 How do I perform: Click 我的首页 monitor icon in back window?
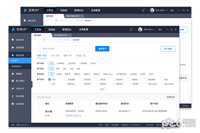(x=25, y=21)
